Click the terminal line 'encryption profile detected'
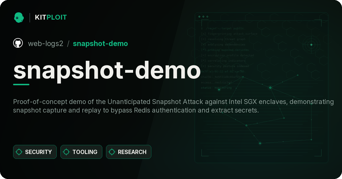 click(227, 55)
